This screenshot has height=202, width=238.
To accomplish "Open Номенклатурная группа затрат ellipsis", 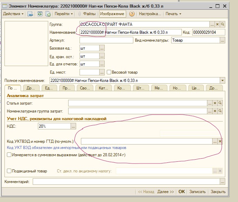I will click(210, 111).
